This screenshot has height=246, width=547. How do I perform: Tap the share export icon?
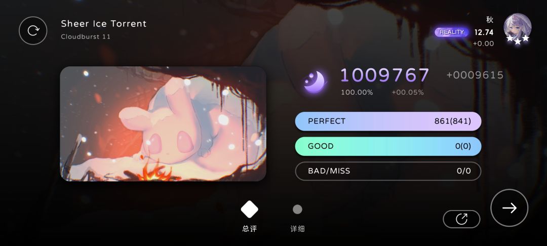(x=461, y=219)
